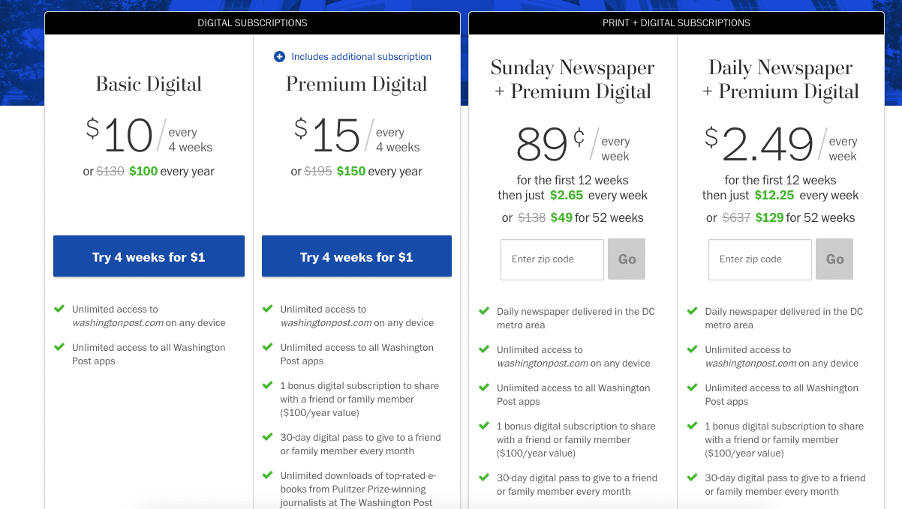Click Daily Newspaper's 30-day digital pass checkmark
Image resolution: width=902 pixels, height=509 pixels.
(x=692, y=477)
